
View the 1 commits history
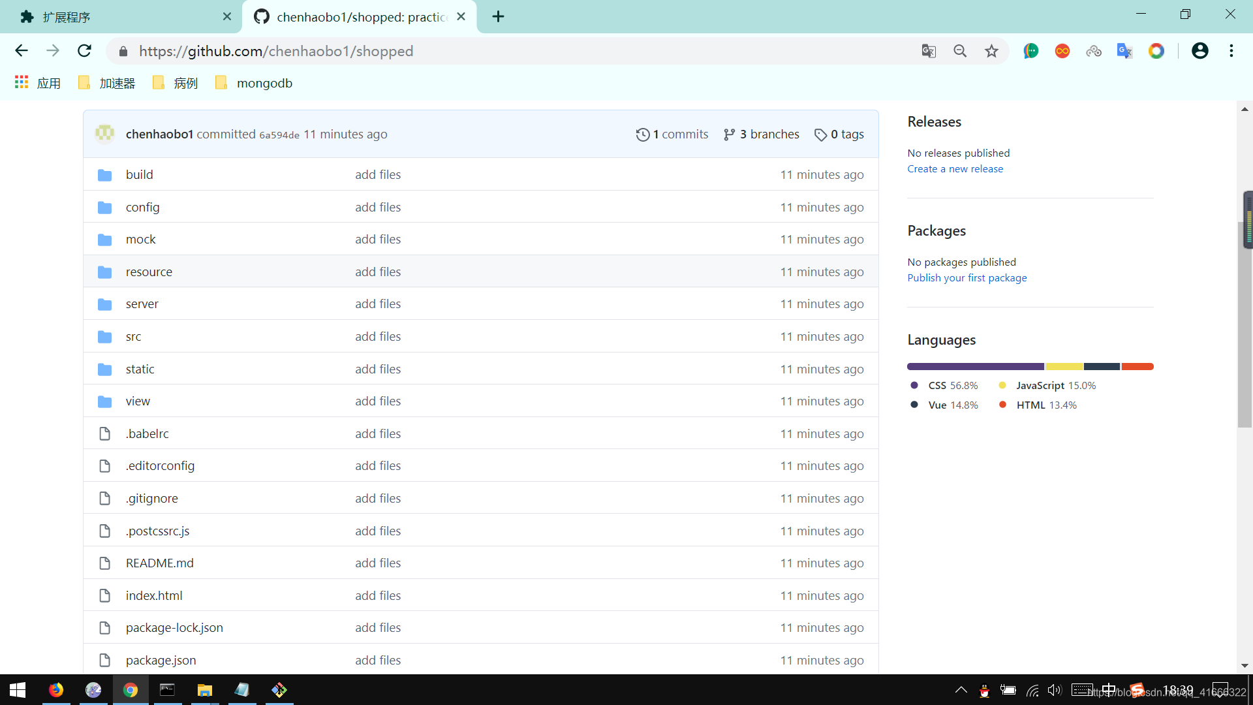[x=672, y=134]
